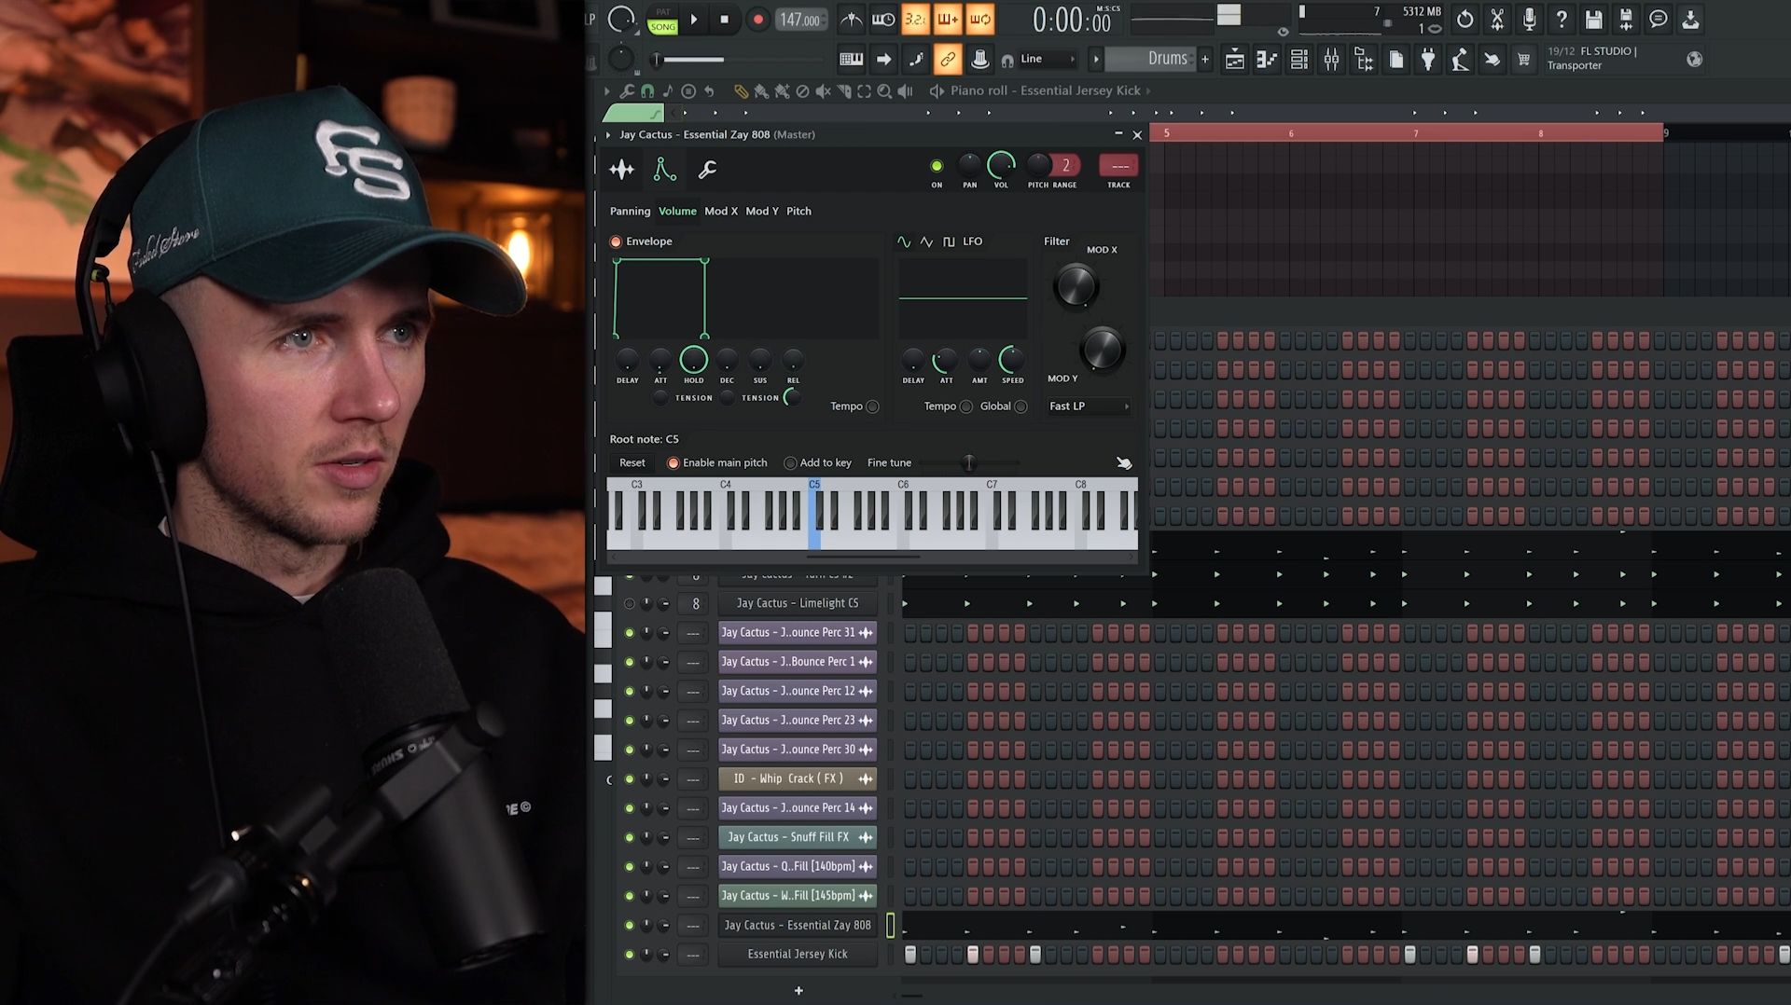Toggle Add to key option

[790, 462]
